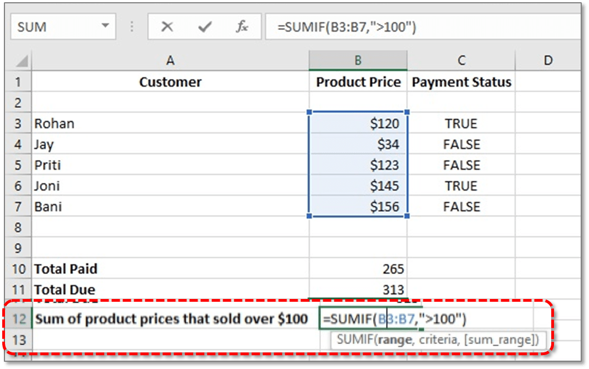Select the cell containing Bani
The width and height of the screenshot is (589, 369).
(x=170, y=207)
